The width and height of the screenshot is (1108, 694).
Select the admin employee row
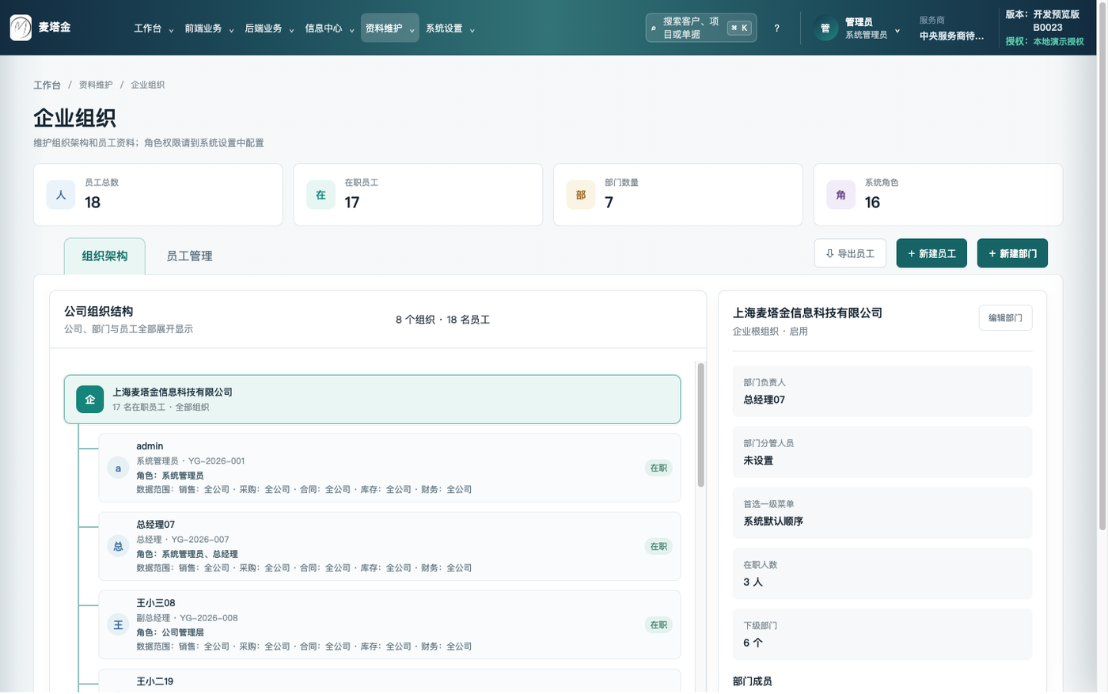click(x=389, y=468)
